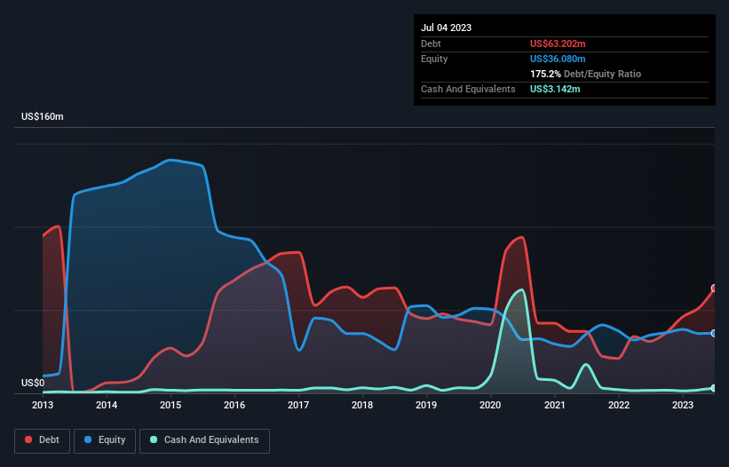Click the blue Equity endpoint marker

715,333
